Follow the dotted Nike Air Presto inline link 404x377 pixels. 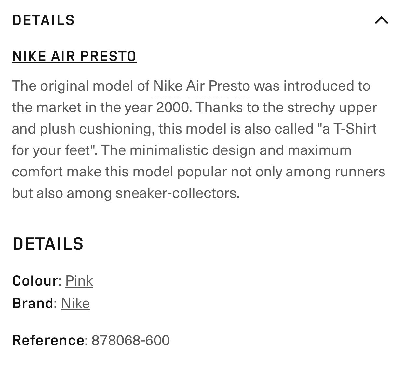[202, 86]
